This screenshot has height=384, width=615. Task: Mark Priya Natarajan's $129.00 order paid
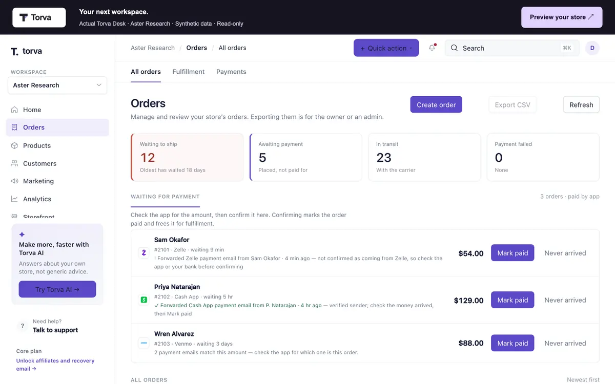pyautogui.click(x=512, y=300)
